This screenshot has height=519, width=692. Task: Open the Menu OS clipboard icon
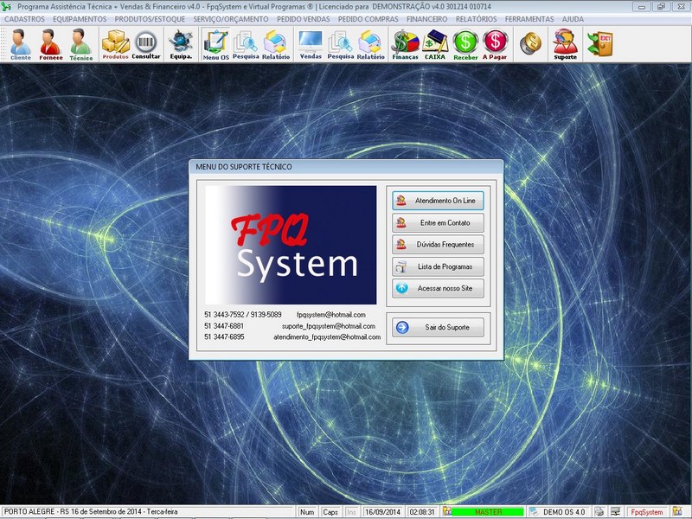pyautogui.click(x=215, y=44)
